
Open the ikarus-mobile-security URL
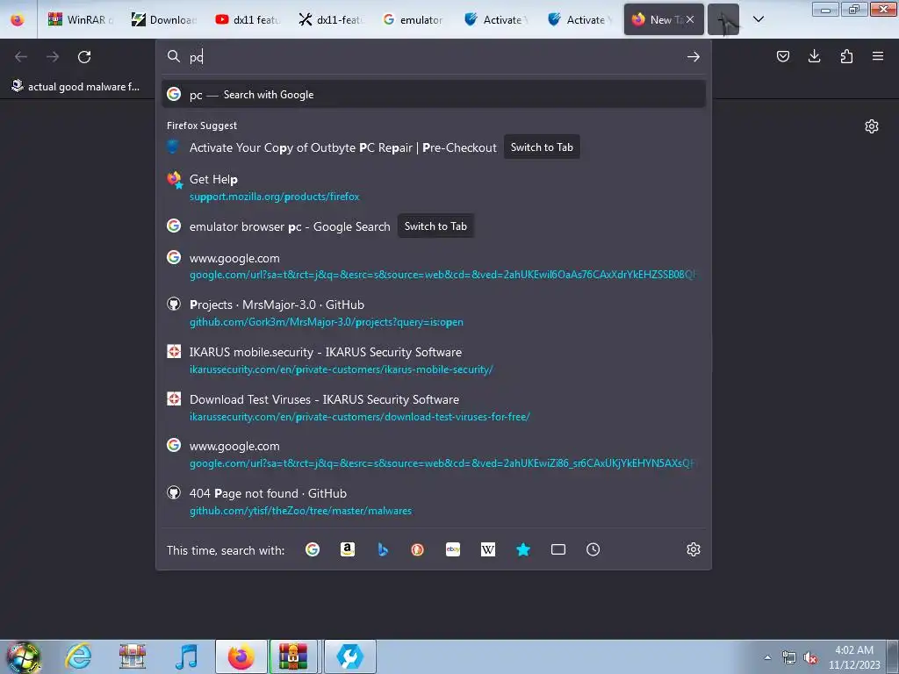click(x=342, y=369)
